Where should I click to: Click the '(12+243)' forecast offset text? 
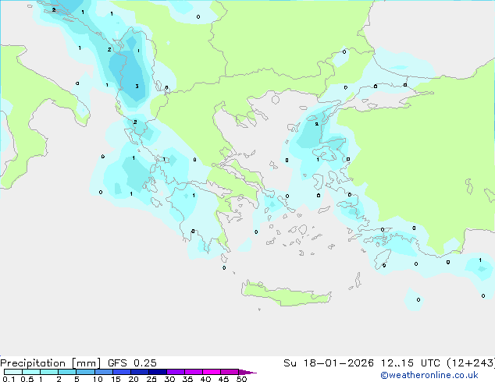click(471, 363)
